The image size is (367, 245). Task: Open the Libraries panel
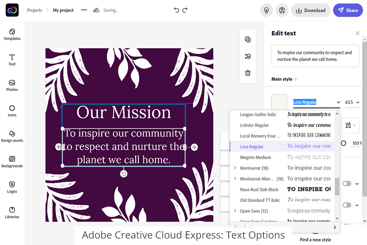pyautogui.click(x=12, y=212)
